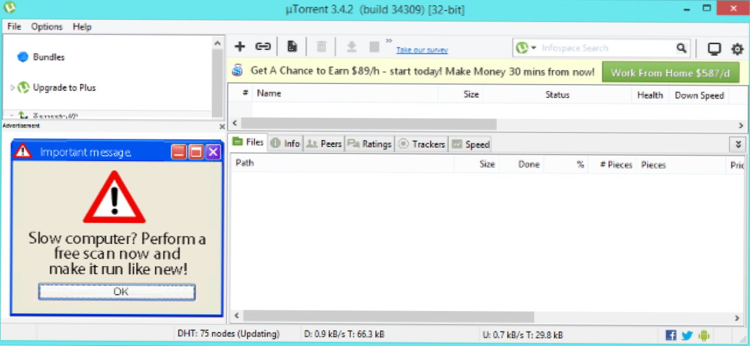The width and height of the screenshot is (750, 346).
Task: Open the remote/devices monitor icon
Action: click(x=714, y=48)
